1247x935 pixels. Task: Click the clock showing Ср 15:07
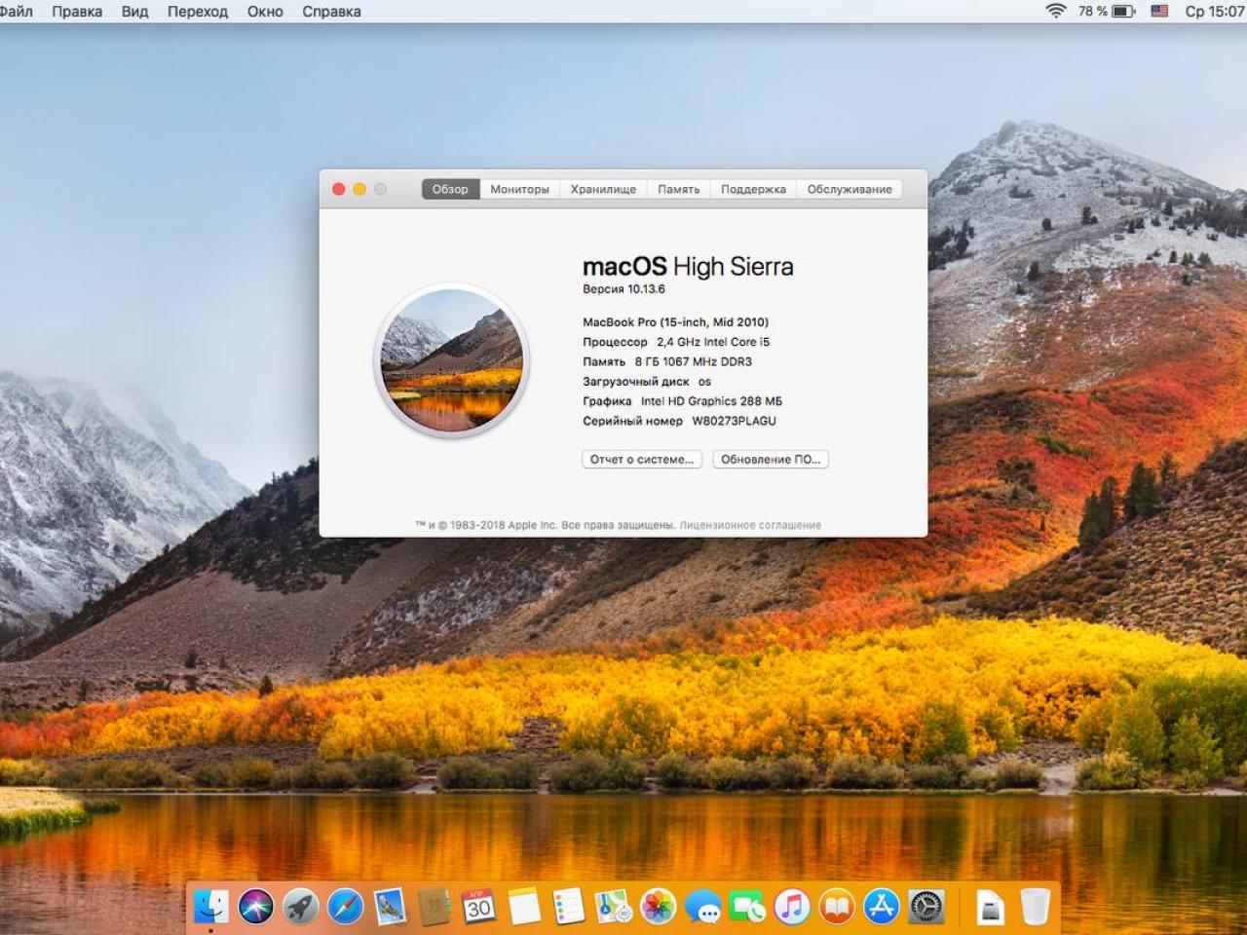(x=1215, y=12)
